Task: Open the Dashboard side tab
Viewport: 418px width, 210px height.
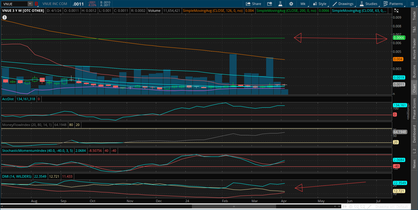Action: point(414,134)
